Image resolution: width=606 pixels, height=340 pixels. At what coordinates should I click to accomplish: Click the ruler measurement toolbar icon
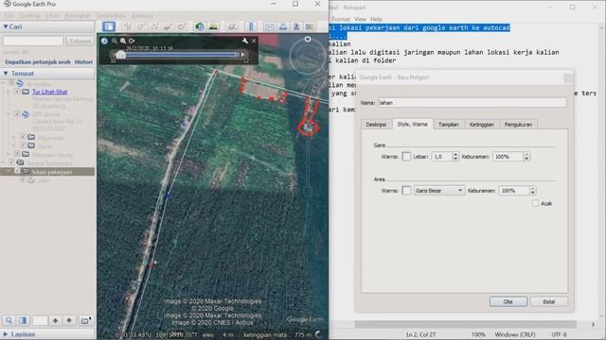pos(251,26)
